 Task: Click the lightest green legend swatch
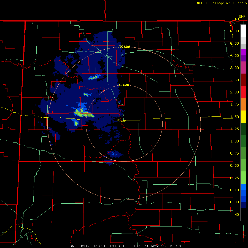coord(243,178)
